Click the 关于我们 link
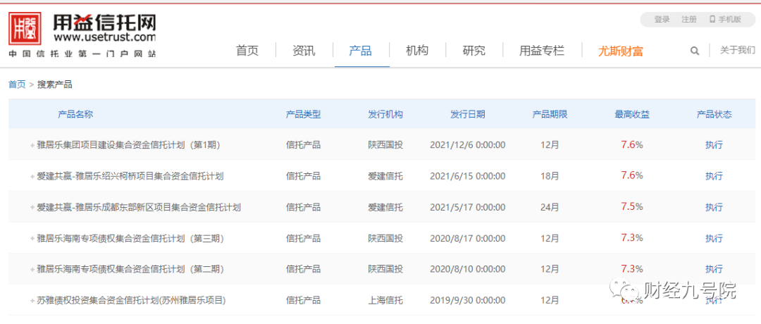This screenshot has width=761, height=324. [x=738, y=49]
